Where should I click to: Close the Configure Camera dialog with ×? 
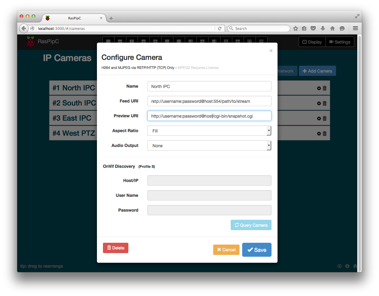click(271, 50)
